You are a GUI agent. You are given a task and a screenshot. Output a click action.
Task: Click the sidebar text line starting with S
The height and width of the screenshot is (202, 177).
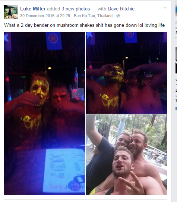[176, 32]
